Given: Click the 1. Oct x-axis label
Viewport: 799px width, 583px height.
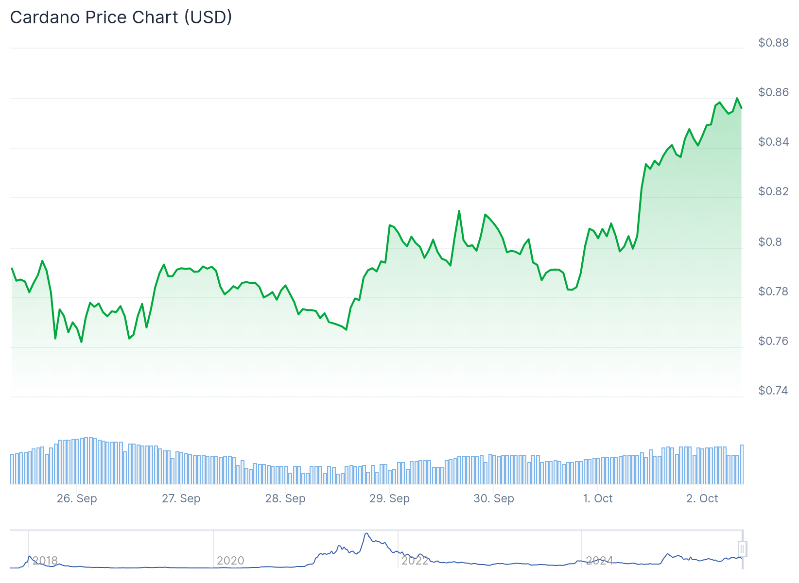Looking at the screenshot, I should pos(598,498).
